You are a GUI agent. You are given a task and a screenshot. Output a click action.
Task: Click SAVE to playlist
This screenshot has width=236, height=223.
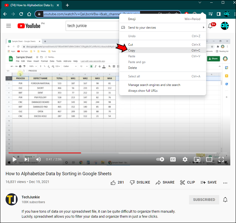208,183
